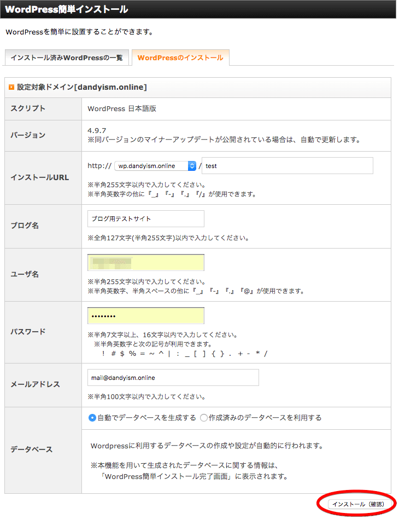This screenshot has height=519, width=399.
Task: Click the version number 4.9.7
Action: click(97, 130)
